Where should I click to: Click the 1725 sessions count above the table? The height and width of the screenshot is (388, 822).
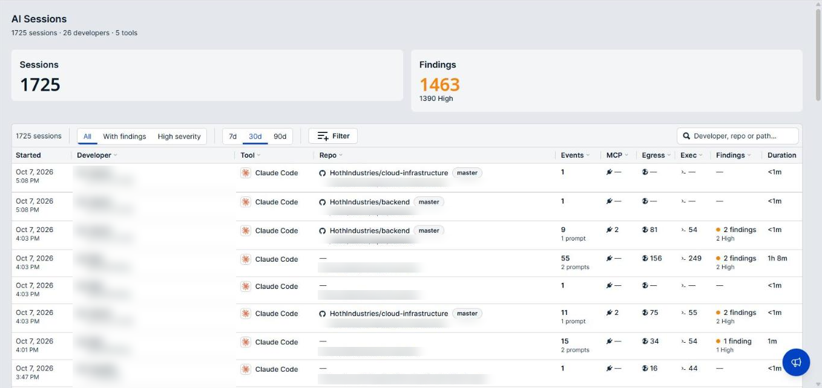point(39,136)
